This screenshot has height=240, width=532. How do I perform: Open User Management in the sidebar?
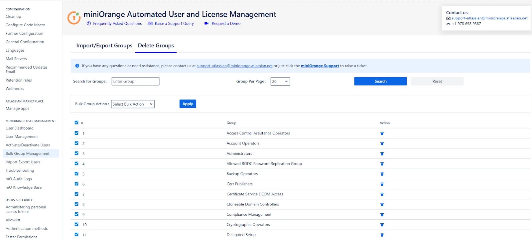pos(22,137)
